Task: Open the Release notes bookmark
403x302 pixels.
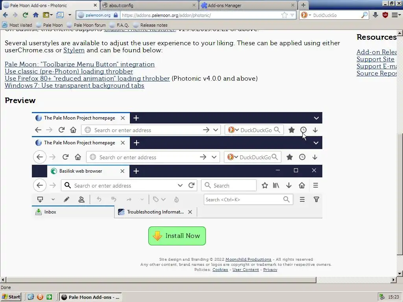Action: tap(150, 25)
